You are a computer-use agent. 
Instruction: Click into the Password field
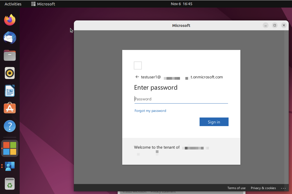tap(181, 99)
